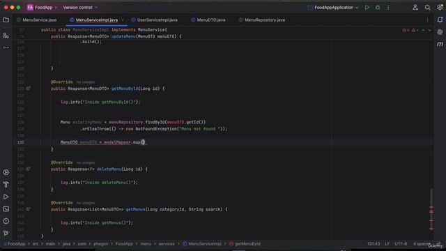Open Search Everywhere magnifier
This screenshot has width=446, height=251.
point(427,8)
